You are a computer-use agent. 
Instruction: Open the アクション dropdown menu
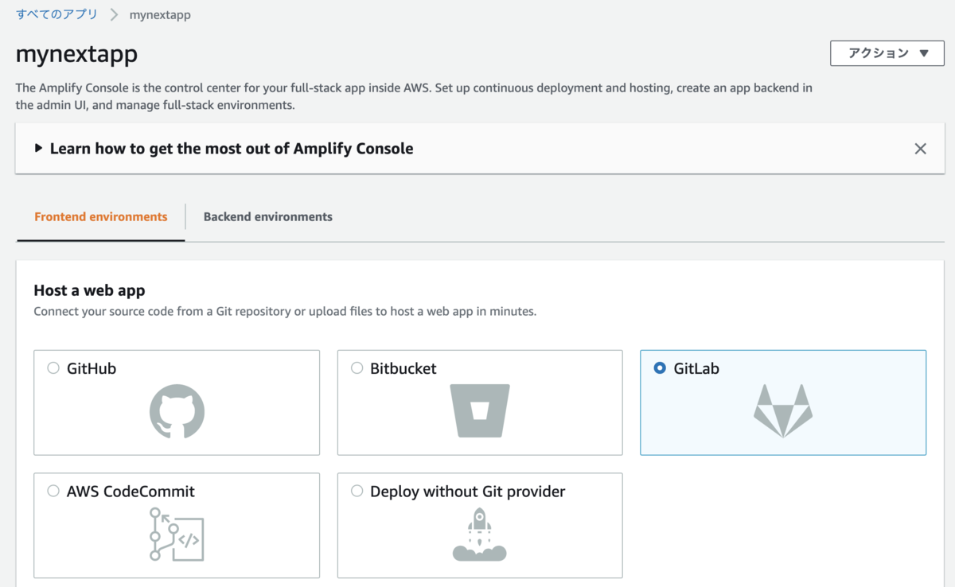coord(887,53)
